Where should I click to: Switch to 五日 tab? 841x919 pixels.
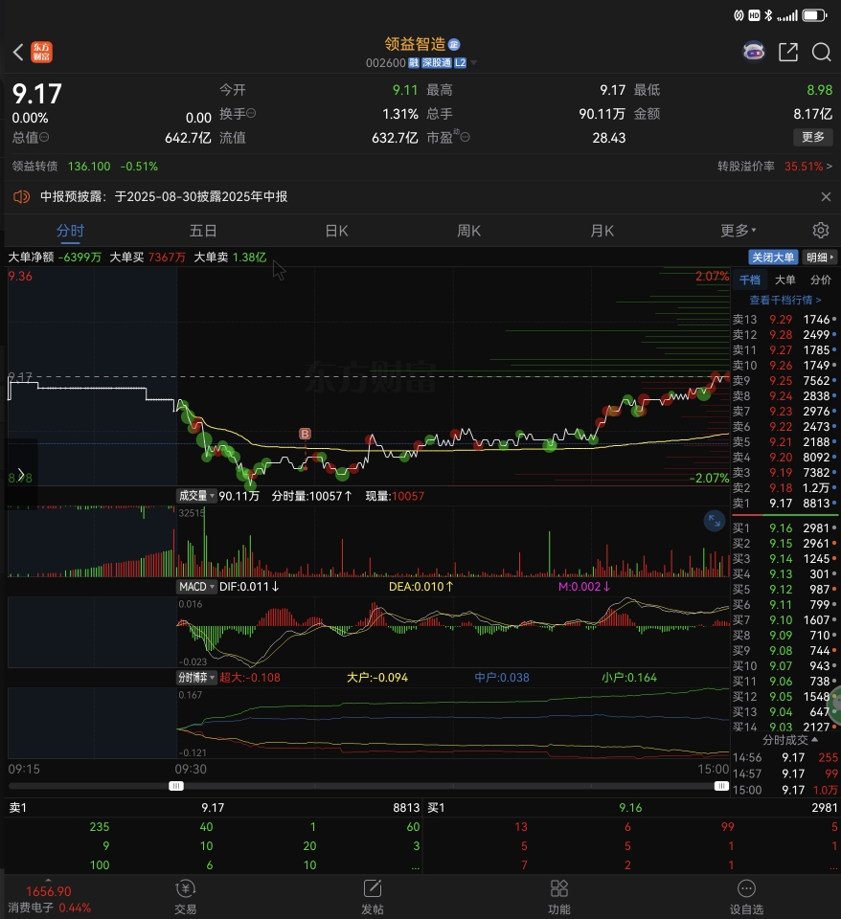[x=203, y=231]
